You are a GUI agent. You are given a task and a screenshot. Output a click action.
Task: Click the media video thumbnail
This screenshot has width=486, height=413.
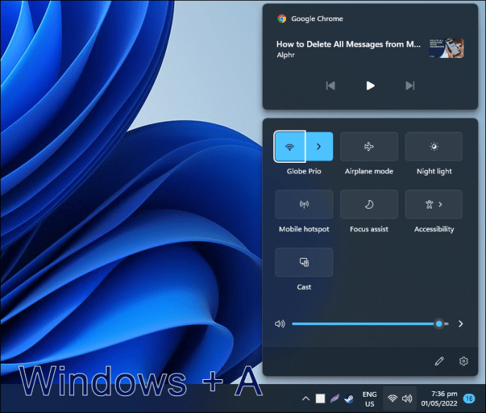coord(447,49)
